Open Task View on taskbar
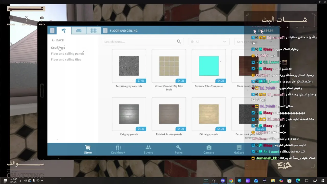Image resolution: width=327 pixels, height=184 pixels. 306,181
